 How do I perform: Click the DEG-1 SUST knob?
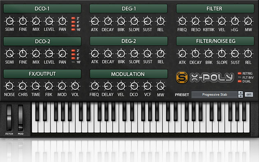[x=147, y=21]
